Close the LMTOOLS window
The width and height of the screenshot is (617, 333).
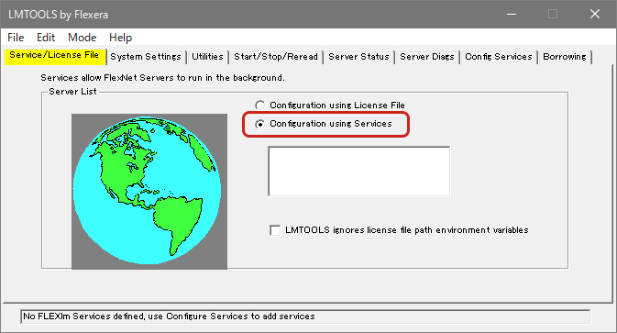595,14
